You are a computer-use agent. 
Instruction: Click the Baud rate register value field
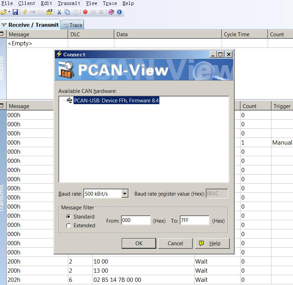pos(217,194)
